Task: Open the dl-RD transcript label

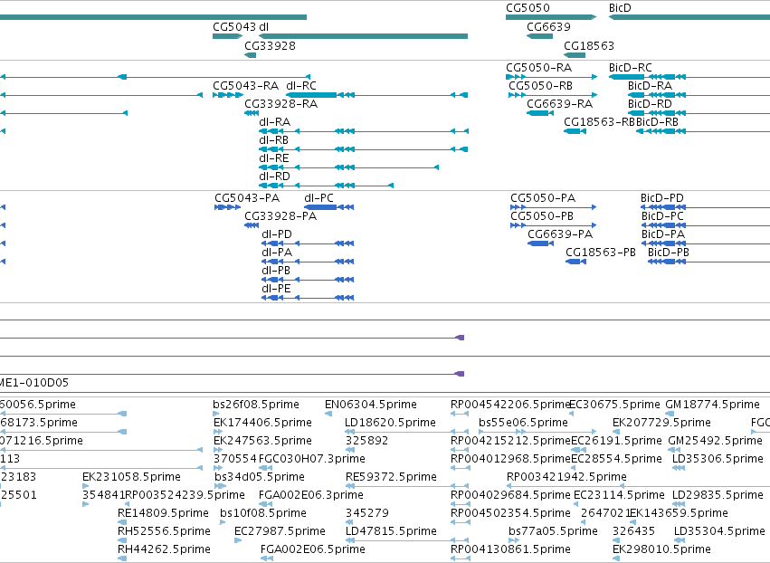Action: [274, 176]
